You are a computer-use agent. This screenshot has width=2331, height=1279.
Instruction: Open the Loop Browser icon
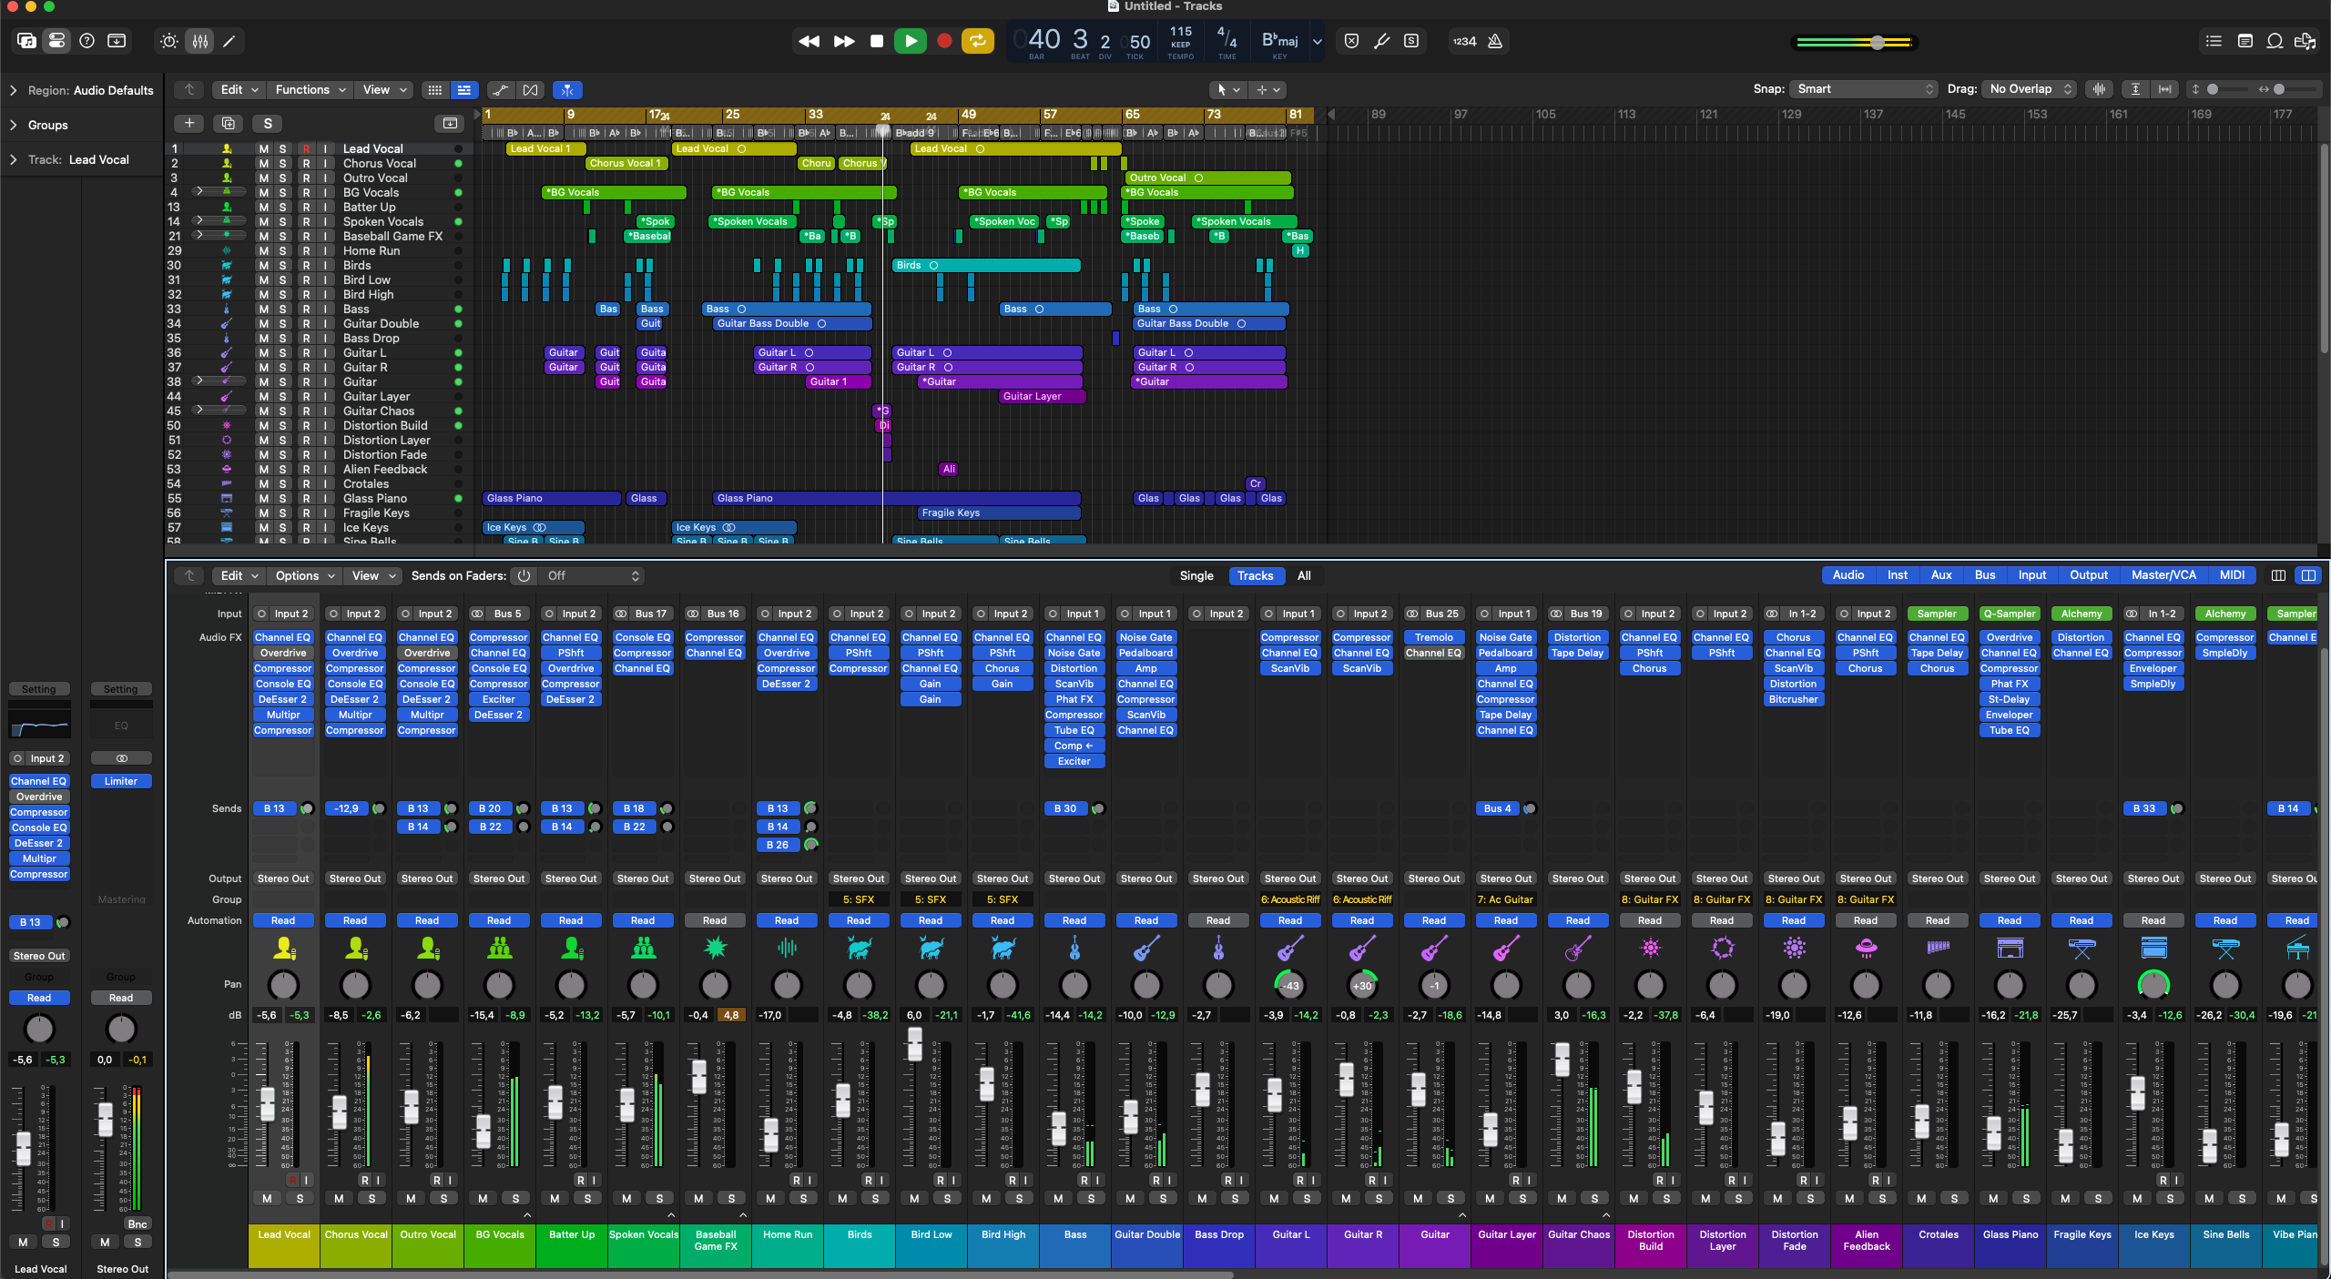[x=2275, y=41]
